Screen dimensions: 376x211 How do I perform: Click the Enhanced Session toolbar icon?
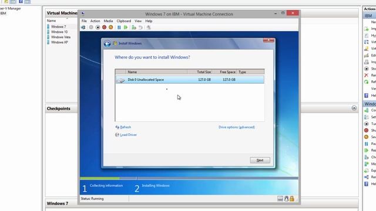pyautogui.click(x=149, y=28)
